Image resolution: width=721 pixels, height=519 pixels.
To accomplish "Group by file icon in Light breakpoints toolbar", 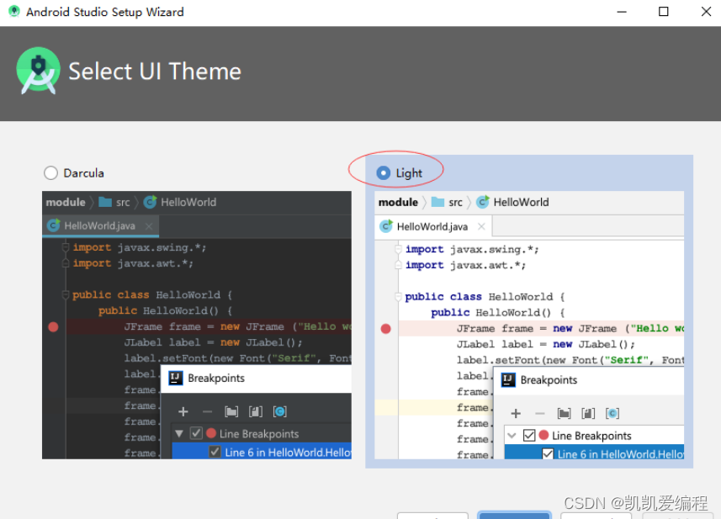I will click(x=588, y=413).
